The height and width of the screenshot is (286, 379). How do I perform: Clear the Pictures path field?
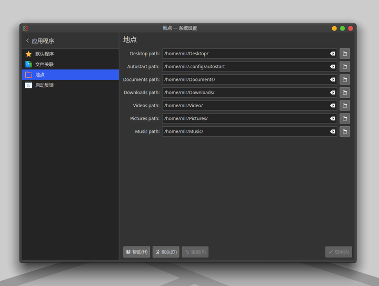tap(333, 118)
